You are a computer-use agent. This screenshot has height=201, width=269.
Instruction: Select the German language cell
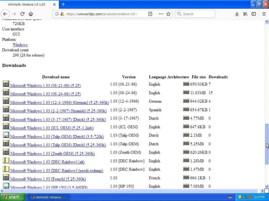pyautogui.click(x=155, y=101)
